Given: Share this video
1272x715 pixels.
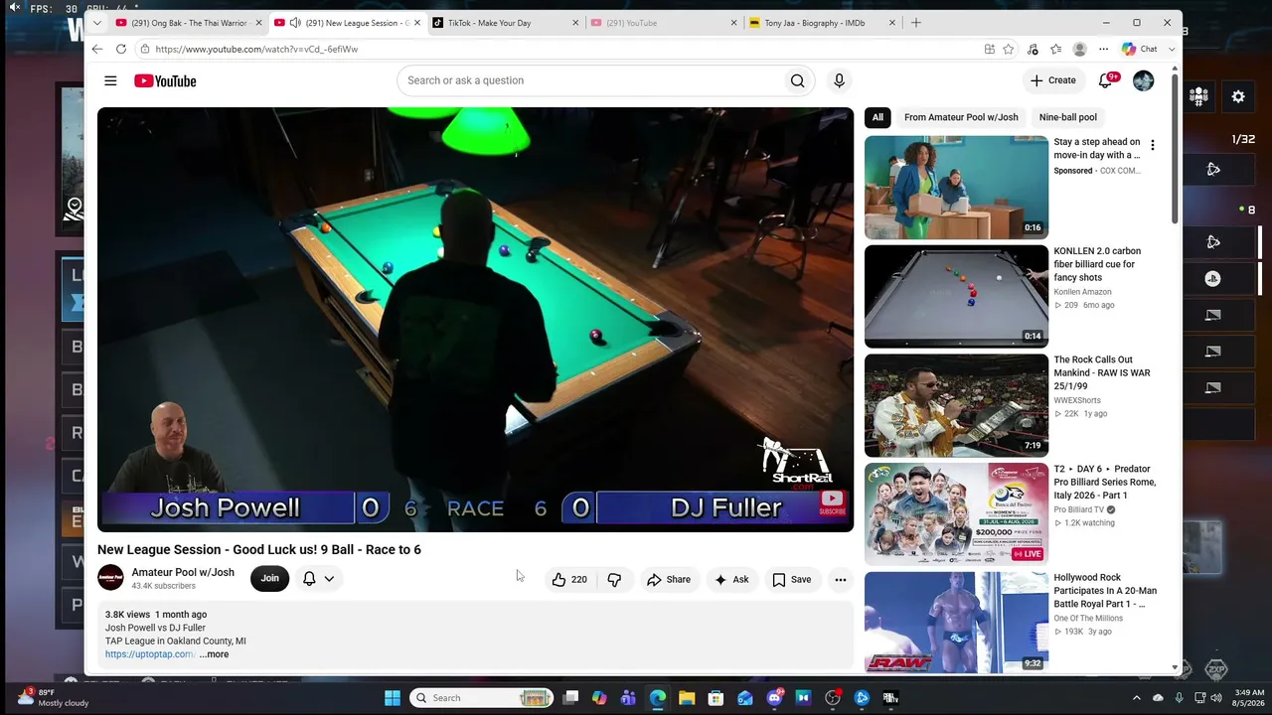Looking at the screenshot, I should 668,579.
